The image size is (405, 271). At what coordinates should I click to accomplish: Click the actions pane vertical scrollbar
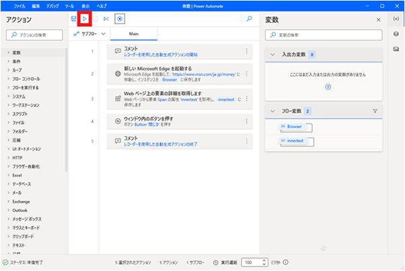[x=67, y=110]
